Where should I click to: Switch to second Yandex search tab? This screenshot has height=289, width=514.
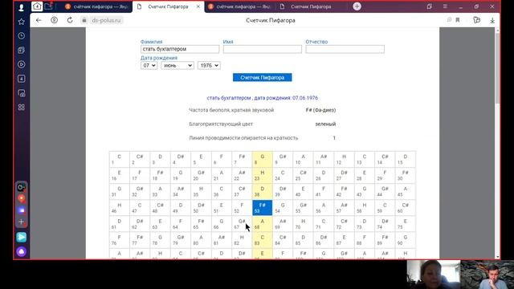239,6
